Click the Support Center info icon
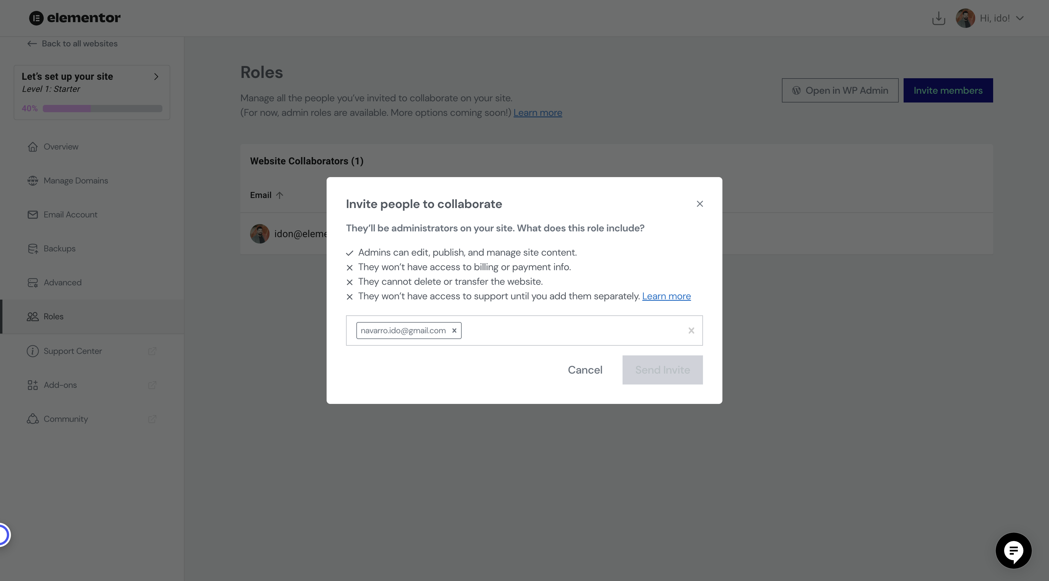 tap(32, 351)
